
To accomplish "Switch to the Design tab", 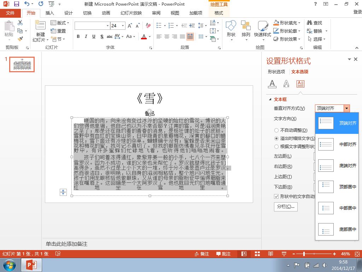I will (68, 13).
